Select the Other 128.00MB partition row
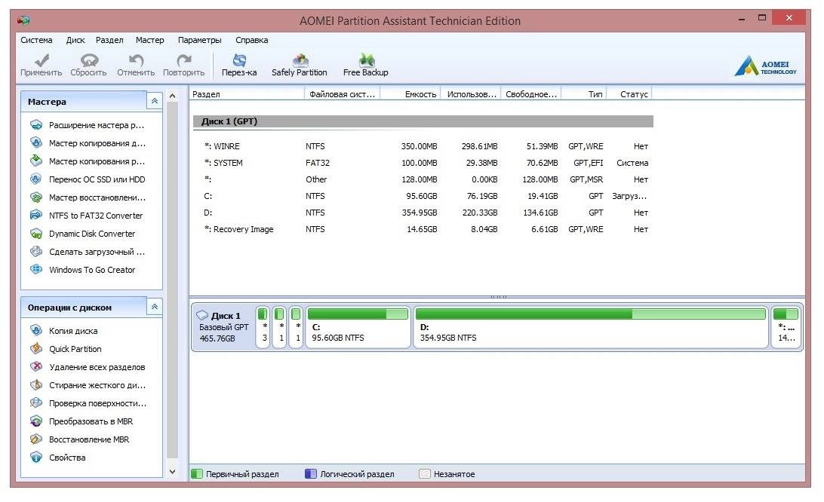The width and height of the screenshot is (824, 502). 423,179
